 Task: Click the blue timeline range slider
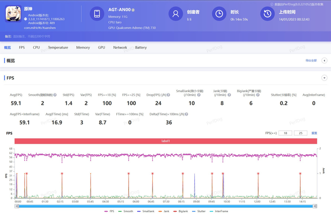coord(165,206)
